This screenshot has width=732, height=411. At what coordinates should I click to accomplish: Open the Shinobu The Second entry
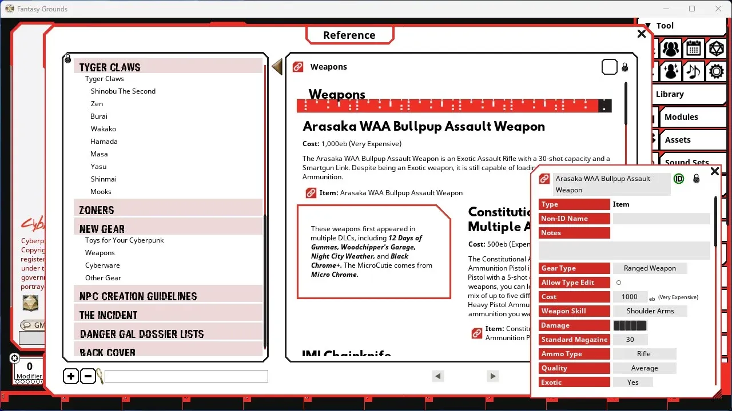123,91
